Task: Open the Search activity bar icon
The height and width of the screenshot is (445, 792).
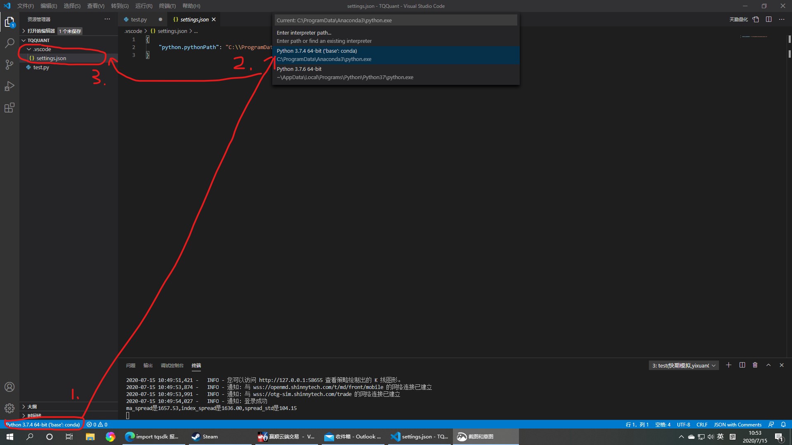Action: (9, 43)
